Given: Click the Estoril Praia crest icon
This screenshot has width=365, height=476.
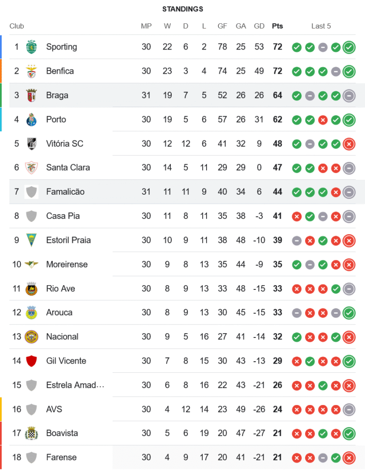Looking at the screenshot, I should pyautogui.click(x=31, y=240).
